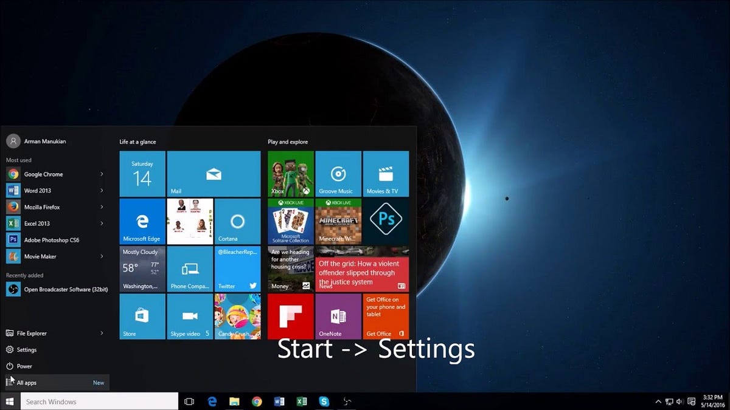Open the OBS icon on the taskbar
This screenshot has height=410, width=730.
pos(346,401)
